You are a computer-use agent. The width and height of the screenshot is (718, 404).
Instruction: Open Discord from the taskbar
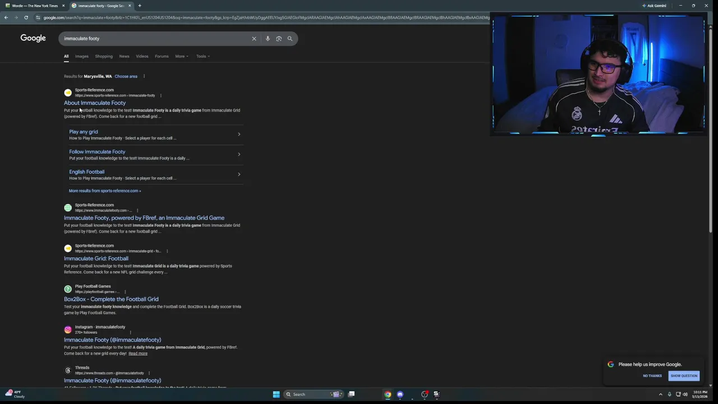click(400, 394)
